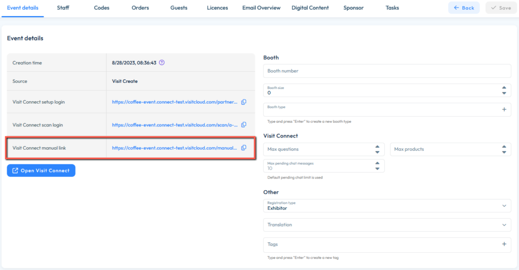Viewport: 519px width, 270px height.
Task: Click the help icon beside creation time
Action: (x=162, y=63)
